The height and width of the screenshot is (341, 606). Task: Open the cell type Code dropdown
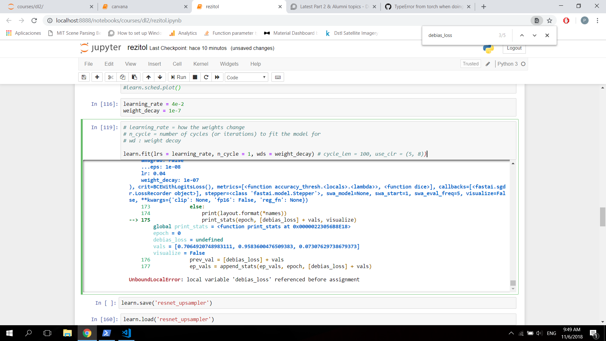[246, 77]
